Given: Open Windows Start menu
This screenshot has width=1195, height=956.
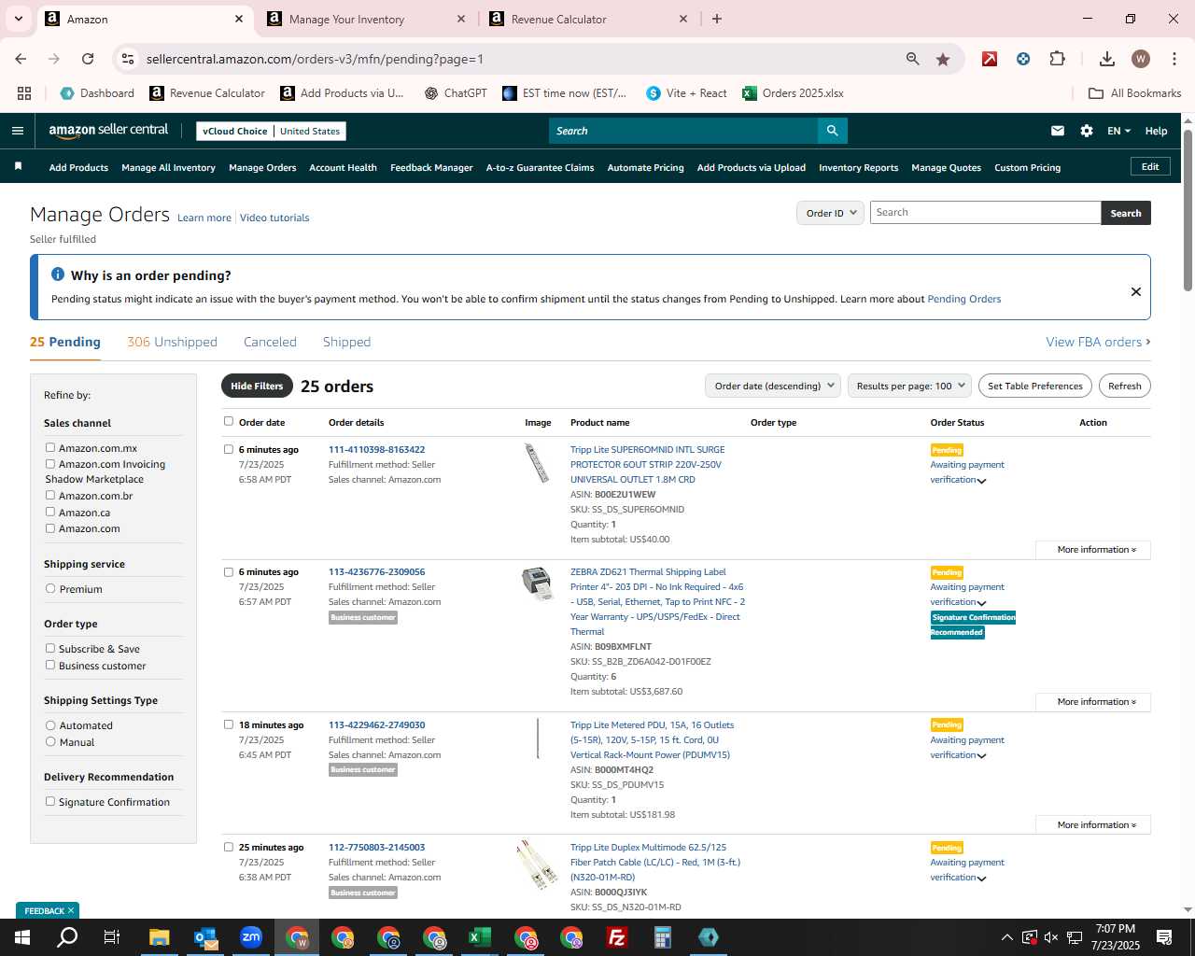Looking at the screenshot, I should point(21,937).
